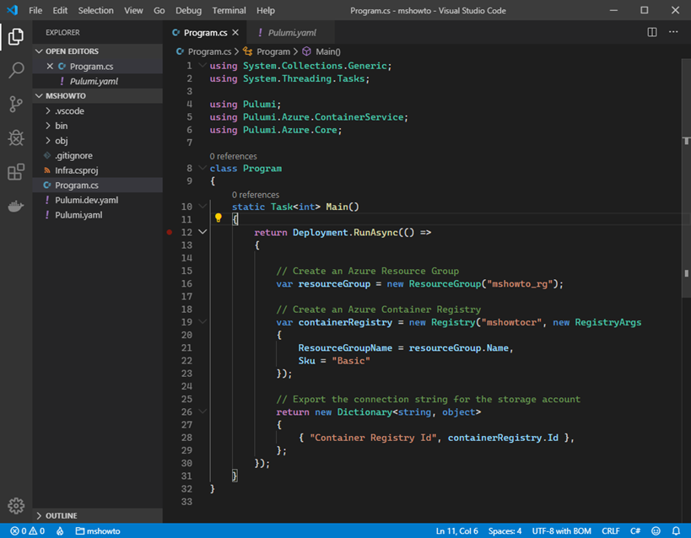Viewport: 691px width, 538px height.
Task: Click the CRLF line ending indicator
Action: click(610, 531)
